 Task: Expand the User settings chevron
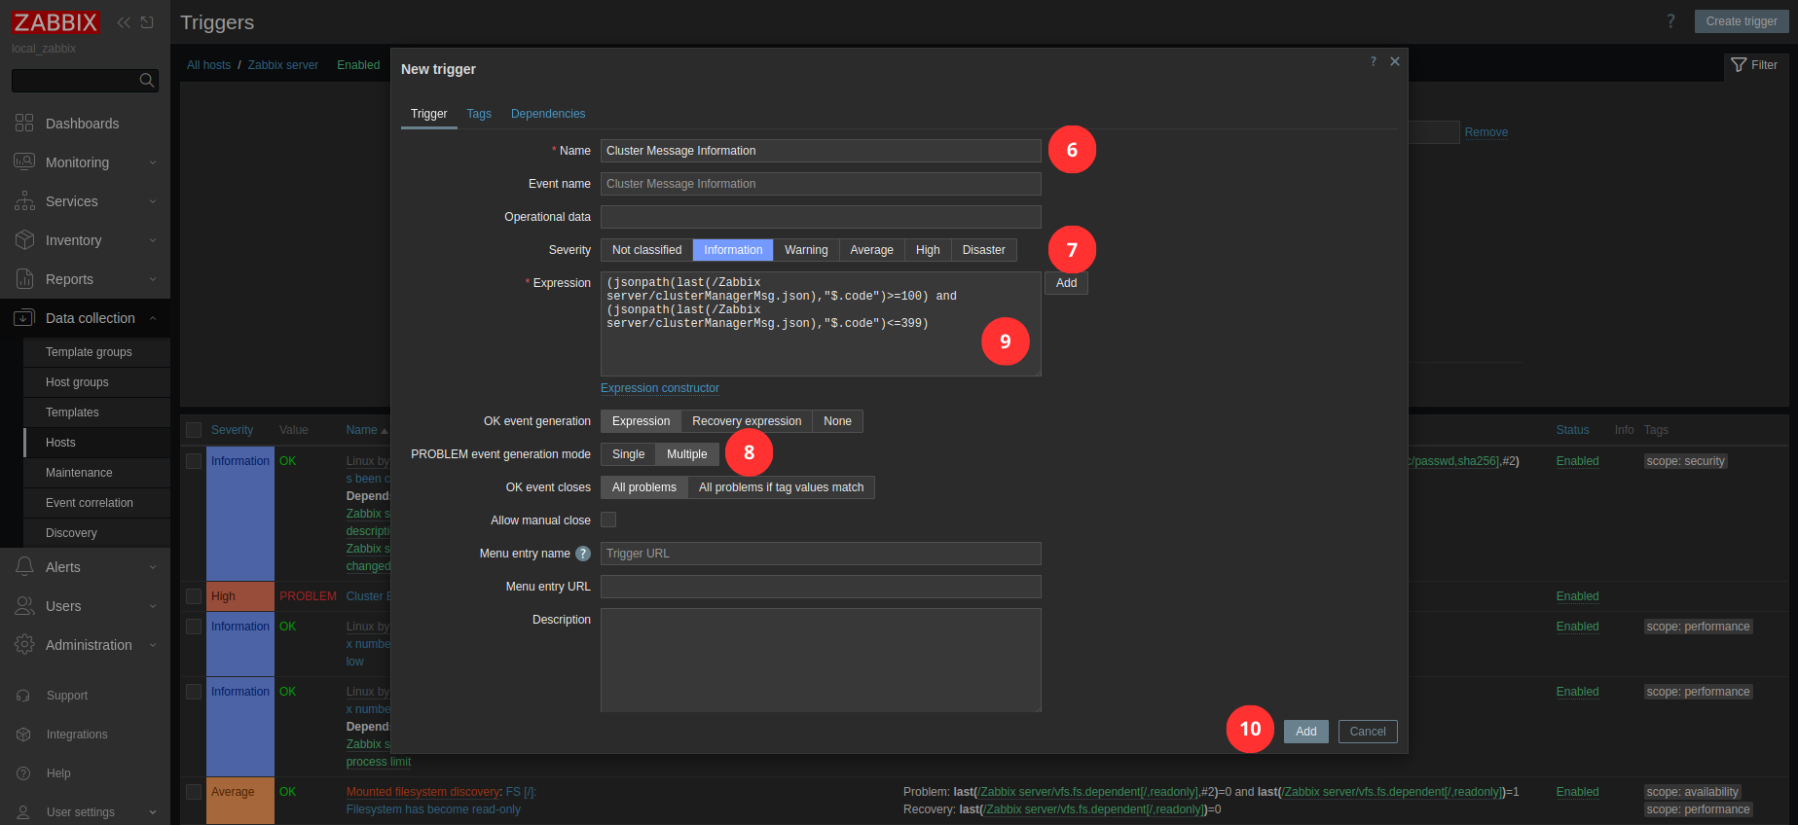coord(153,812)
